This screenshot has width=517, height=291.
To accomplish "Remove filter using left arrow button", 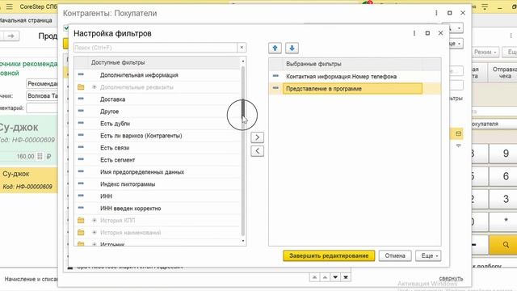I will 257,151.
